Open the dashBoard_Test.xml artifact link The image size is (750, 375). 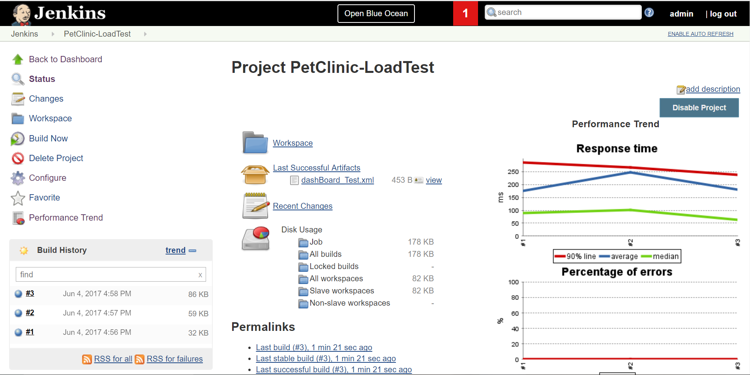point(337,180)
